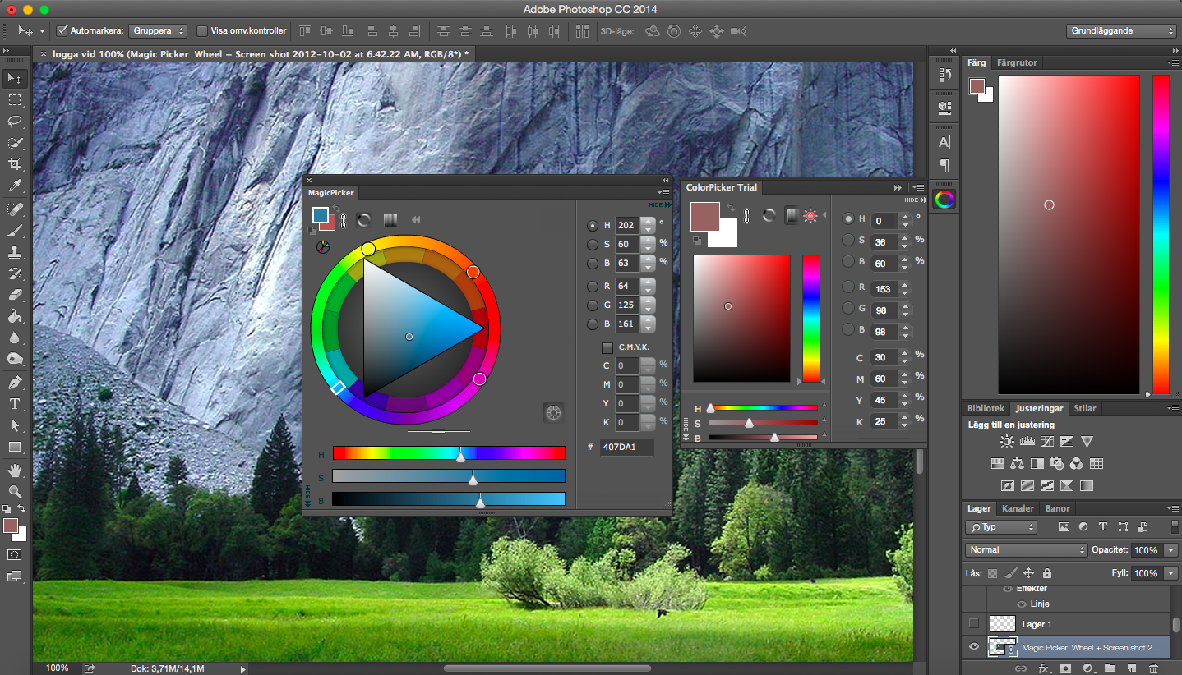Image resolution: width=1182 pixels, height=675 pixels.
Task: Switch to the Kanaler tab
Action: coord(1018,508)
